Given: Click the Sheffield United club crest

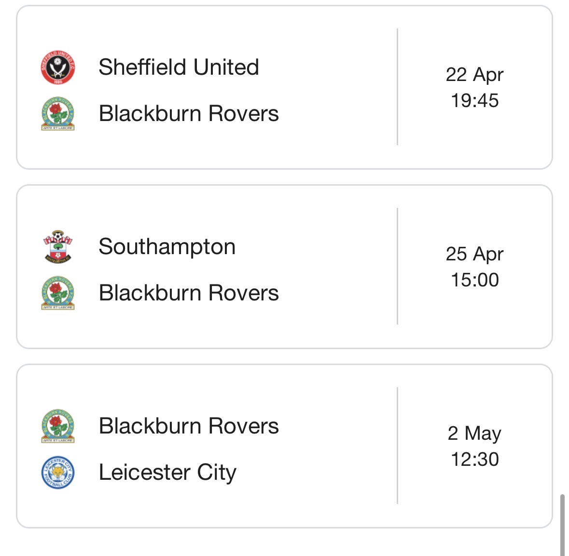Looking at the screenshot, I should 58,67.
